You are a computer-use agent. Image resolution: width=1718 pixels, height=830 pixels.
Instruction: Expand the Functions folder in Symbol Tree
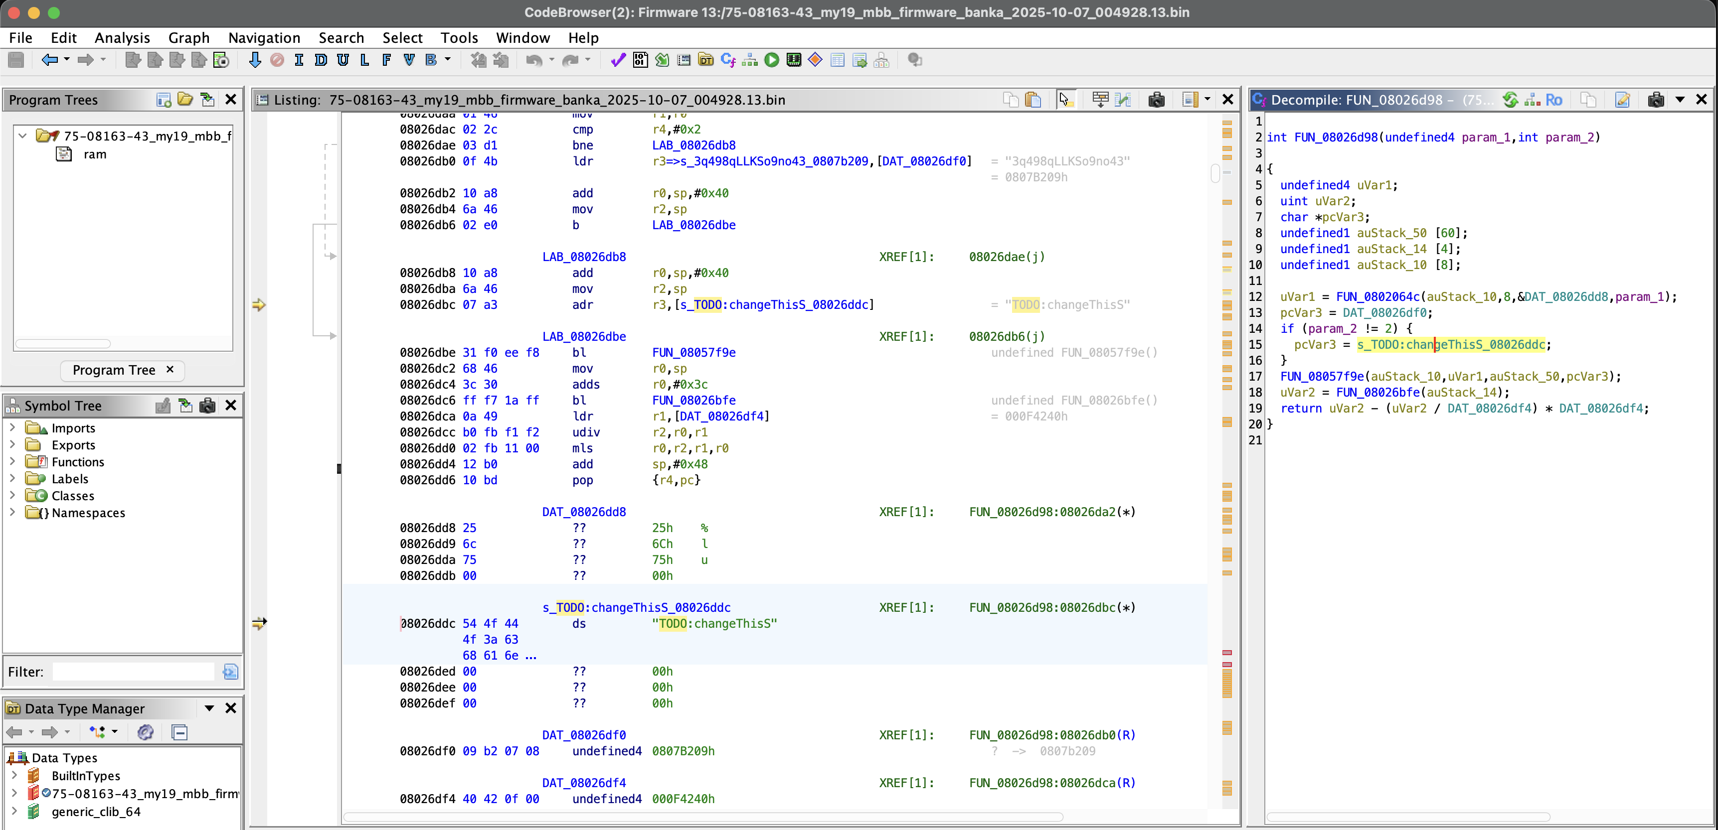[x=12, y=461]
